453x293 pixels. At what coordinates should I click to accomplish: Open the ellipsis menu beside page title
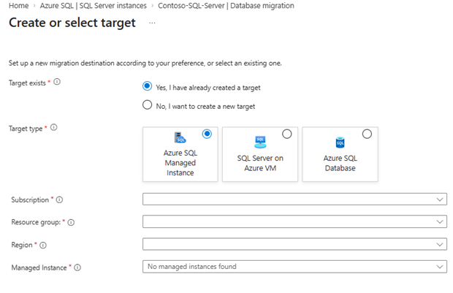(152, 23)
